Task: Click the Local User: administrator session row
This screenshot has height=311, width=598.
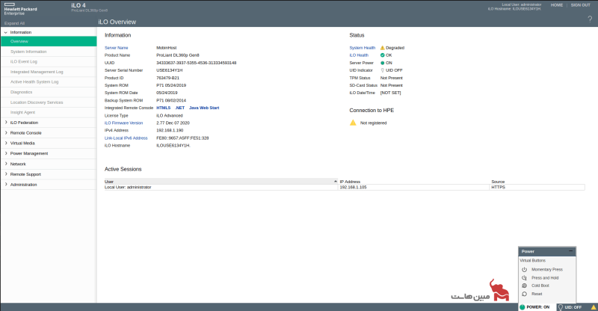Action: click(345, 188)
